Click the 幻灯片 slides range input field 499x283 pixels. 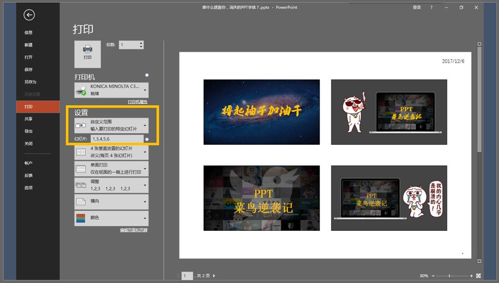(117, 139)
